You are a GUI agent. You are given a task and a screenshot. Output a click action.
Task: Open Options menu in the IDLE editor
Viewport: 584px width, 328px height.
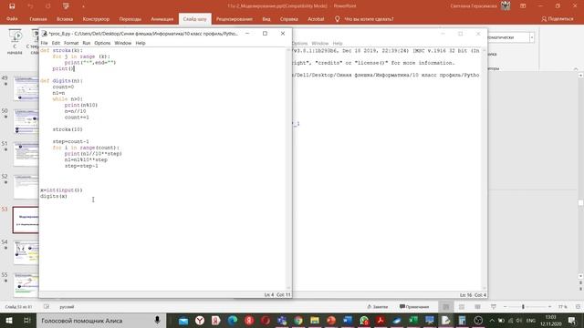(102, 43)
